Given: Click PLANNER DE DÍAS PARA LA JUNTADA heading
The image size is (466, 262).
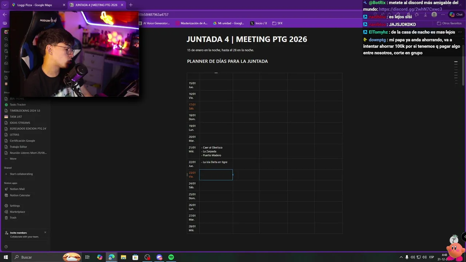Looking at the screenshot, I should [x=228, y=61].
